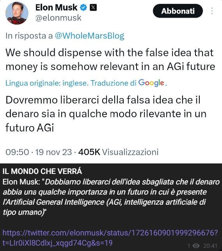This screenshot has height=251, width=222.
Task: Tap the Abbonati subscribe button
Action: 178,11
